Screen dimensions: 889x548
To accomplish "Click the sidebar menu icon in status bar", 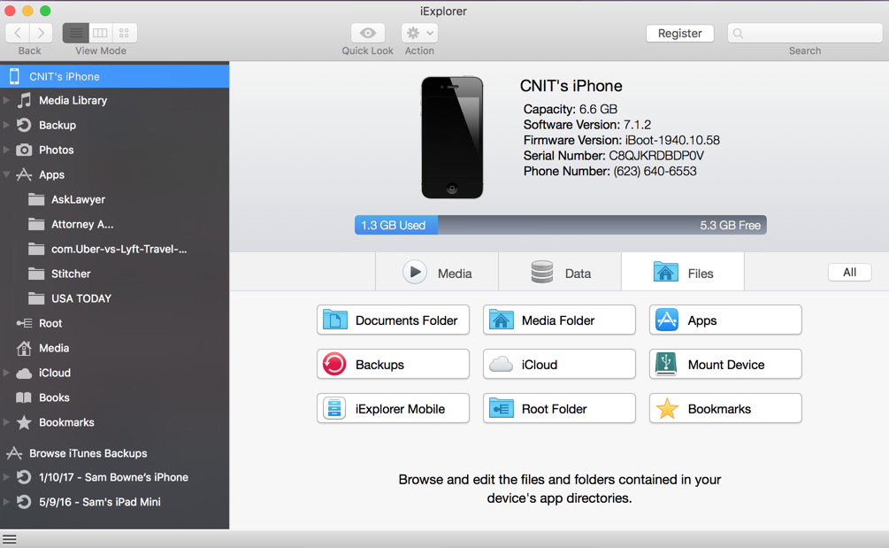I will point(10,539).
